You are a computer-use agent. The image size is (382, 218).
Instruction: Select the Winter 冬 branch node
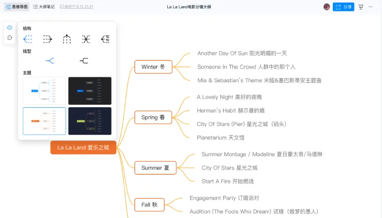click(153, 67)
